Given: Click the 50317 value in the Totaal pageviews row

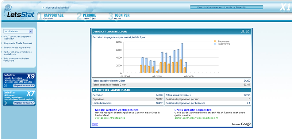Looking at the screenshot, I should point(247,85).
